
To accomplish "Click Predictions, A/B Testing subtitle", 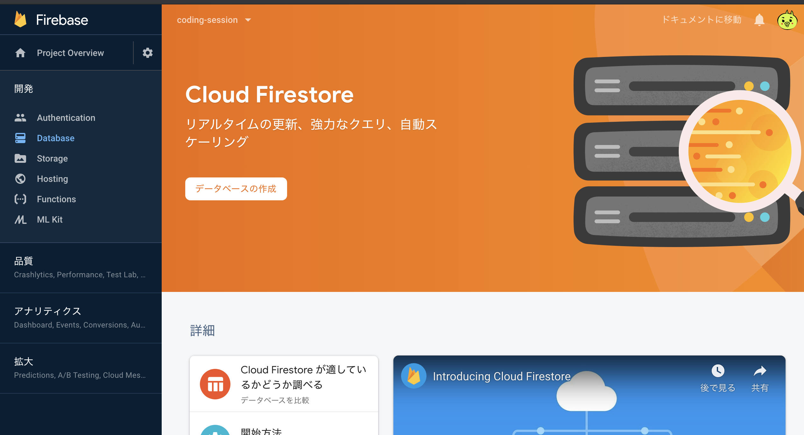I will 80,375.
